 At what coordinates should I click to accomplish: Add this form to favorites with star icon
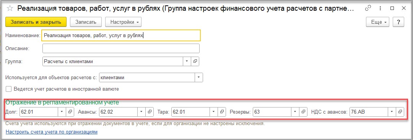[x=10, y=8]
